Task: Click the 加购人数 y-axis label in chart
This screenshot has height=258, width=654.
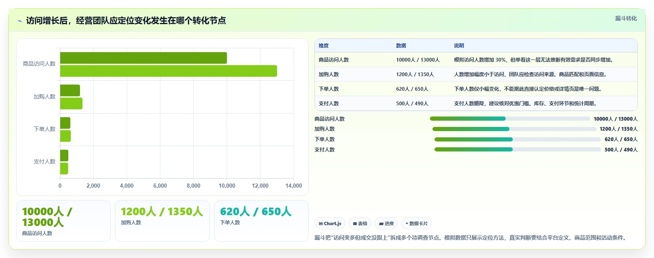Action: 45,97
